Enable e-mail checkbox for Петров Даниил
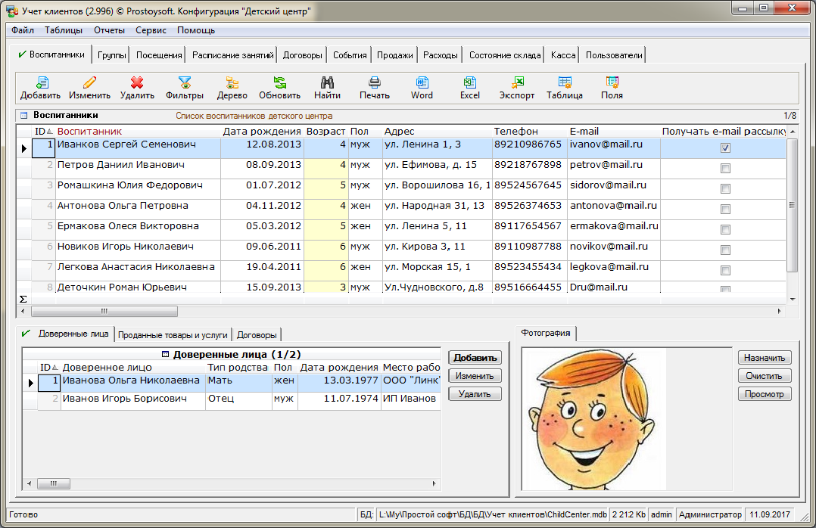 coord(725,169)
